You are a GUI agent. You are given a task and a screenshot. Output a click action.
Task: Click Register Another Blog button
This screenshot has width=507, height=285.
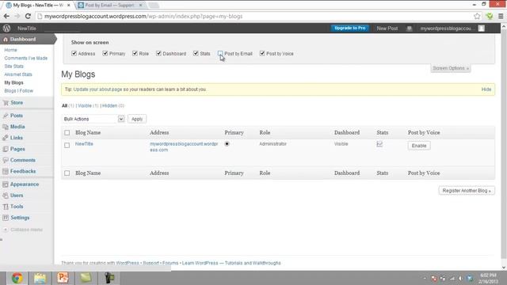click(467, 191)
